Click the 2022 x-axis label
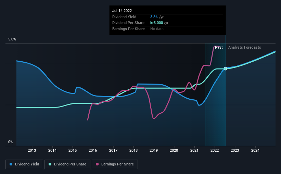The height and width of the screenshot is (174, 281). click(x=215, y=150)
